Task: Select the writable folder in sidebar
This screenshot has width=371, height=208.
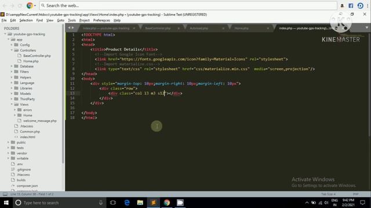Action: [23, 158]
